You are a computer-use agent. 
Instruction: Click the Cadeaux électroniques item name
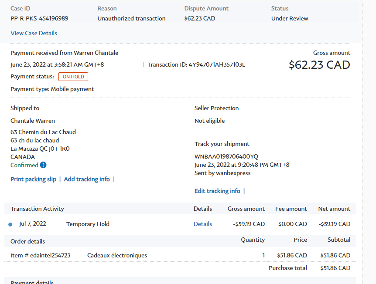(117, 255)
